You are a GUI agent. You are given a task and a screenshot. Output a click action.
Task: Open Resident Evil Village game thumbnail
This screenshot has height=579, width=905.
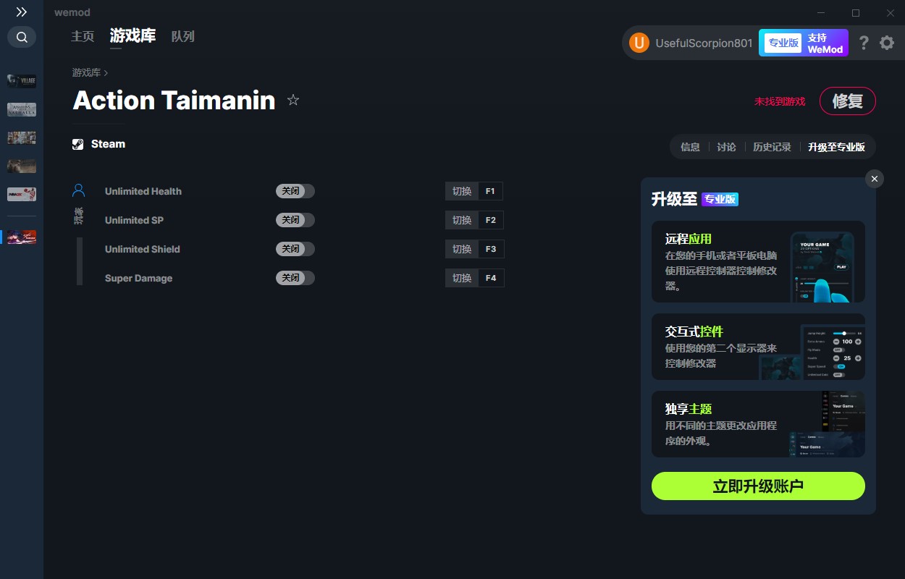click(x=22, y=81)
